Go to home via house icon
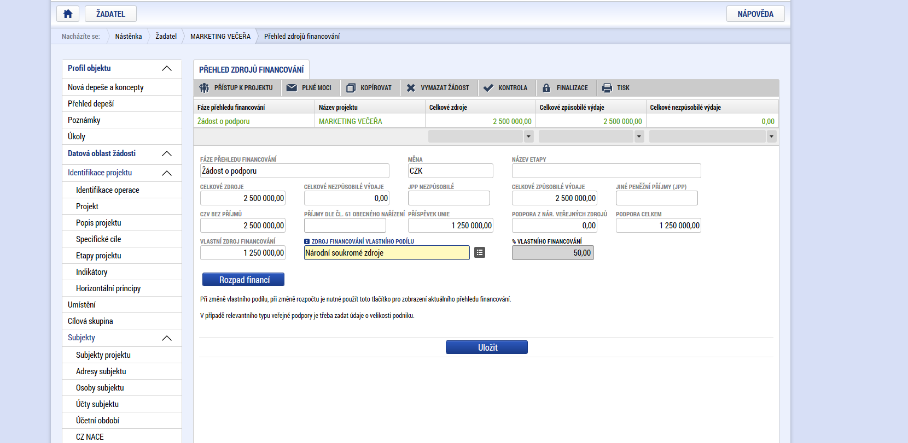The image size is (908, 443). click(68, 14)
